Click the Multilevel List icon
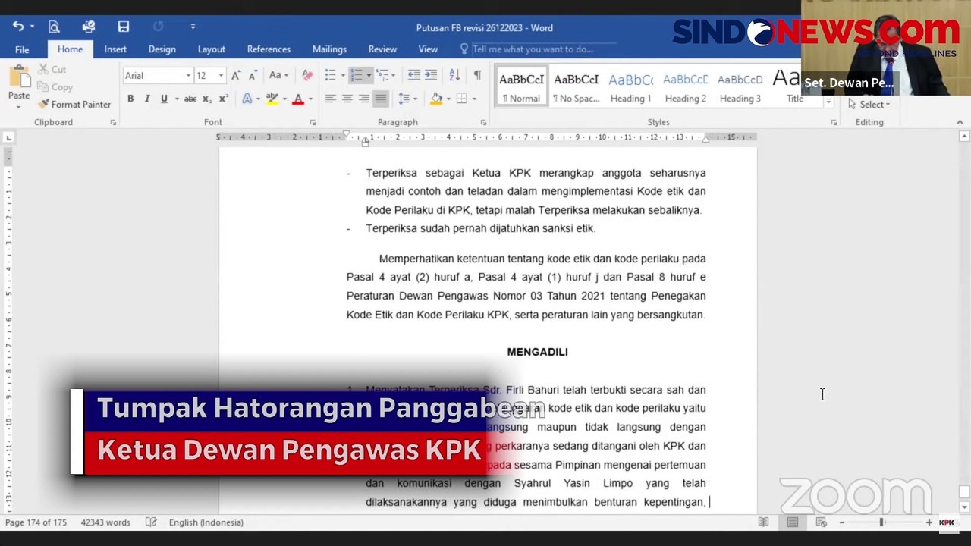 coord(382,75)
